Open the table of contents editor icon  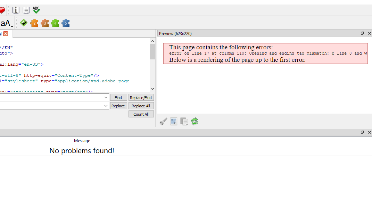26,10
